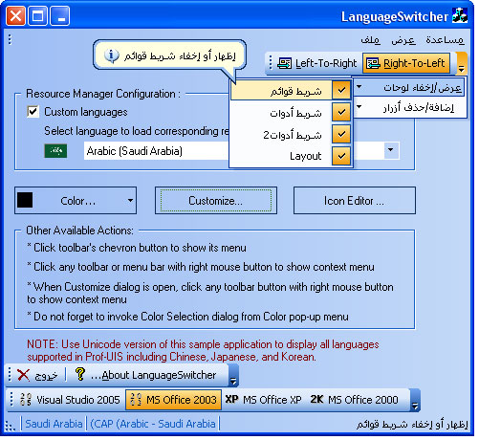The image size is (479, 440).
Task: Expand the Color button dropdown arrow
Action: pyautogui.click(x=130, y=201)
